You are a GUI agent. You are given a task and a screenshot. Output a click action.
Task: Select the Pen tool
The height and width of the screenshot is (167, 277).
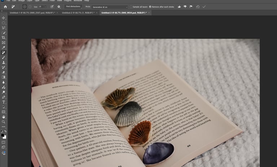(3, 97)
